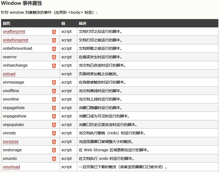Select the onhaschange attribute text
The height and width of the screenshot is (173, 220).
15,65
